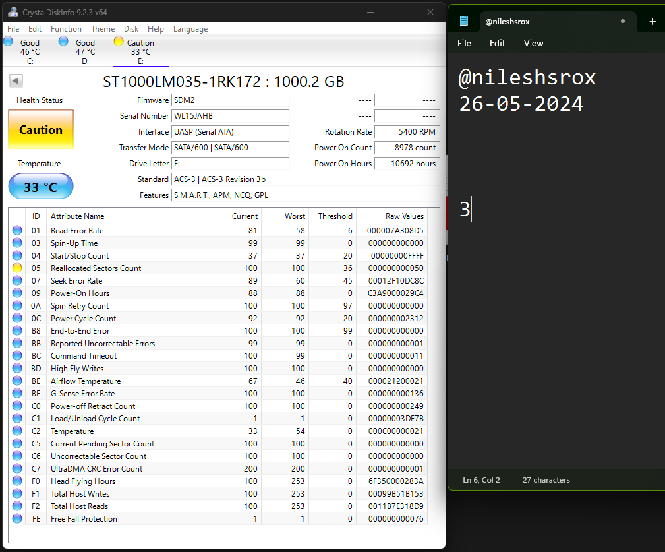The height and width of the screenshot is (552, 665).
Task: Open Notepad's Edit menu
Action: 497,43
